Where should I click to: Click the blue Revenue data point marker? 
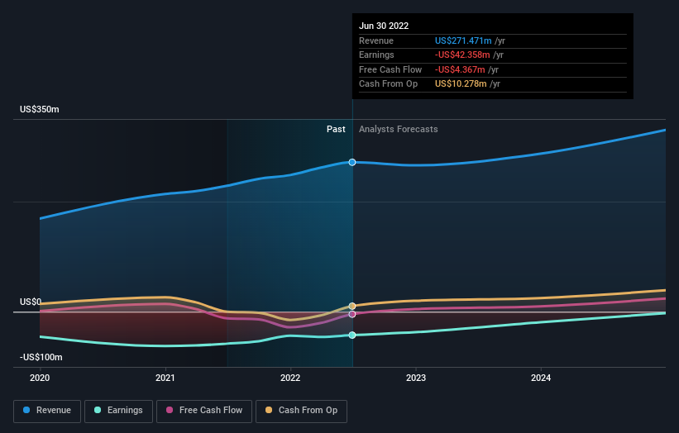(352, 162)
